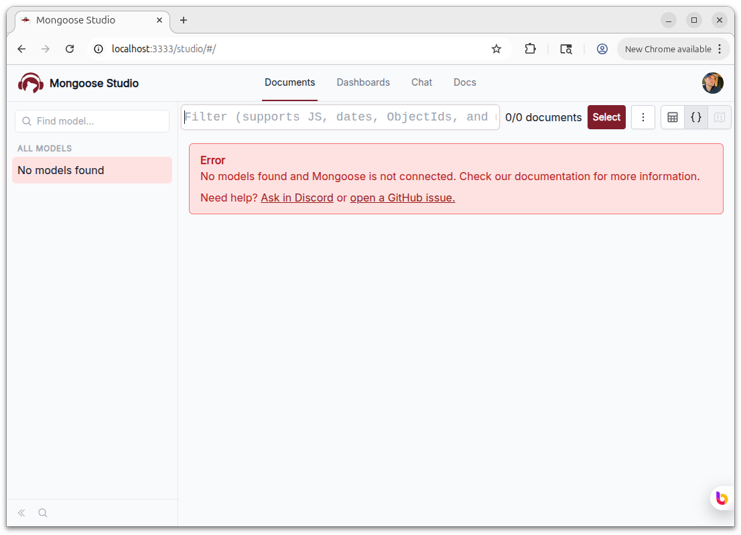Maximize the Chrome window

(693, 20)
